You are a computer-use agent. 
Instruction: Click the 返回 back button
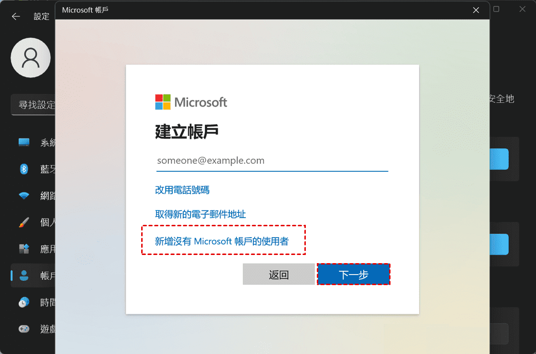coord(279,275)
